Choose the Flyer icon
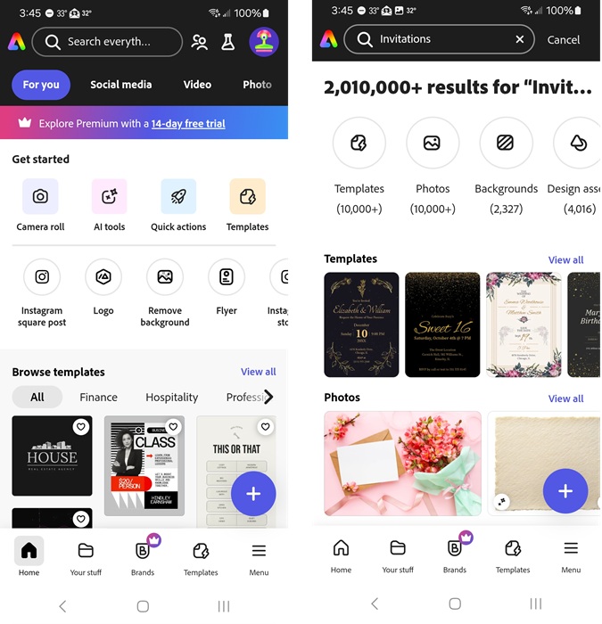The height and width of the screenshot is (624, 602). (227, 277)
